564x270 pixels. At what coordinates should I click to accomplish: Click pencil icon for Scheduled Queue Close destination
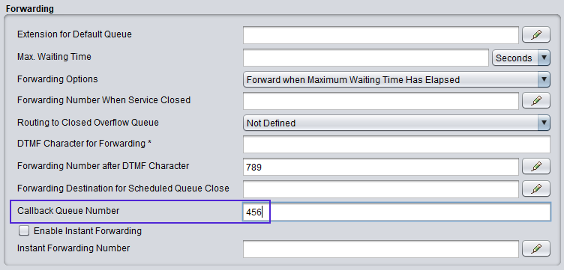click(x=536, y=188)
